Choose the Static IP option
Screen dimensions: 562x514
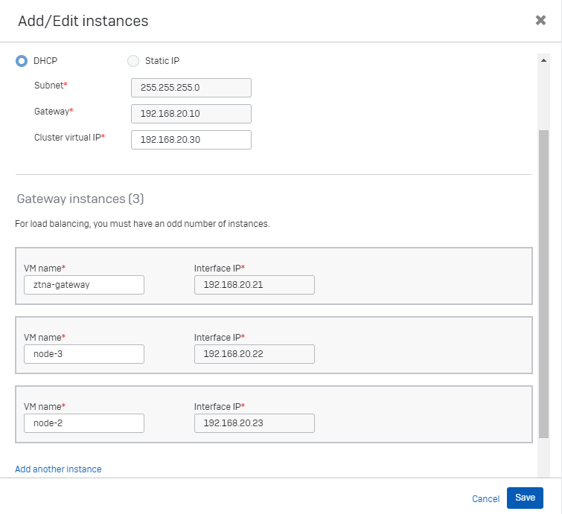[x=133, y=61]
